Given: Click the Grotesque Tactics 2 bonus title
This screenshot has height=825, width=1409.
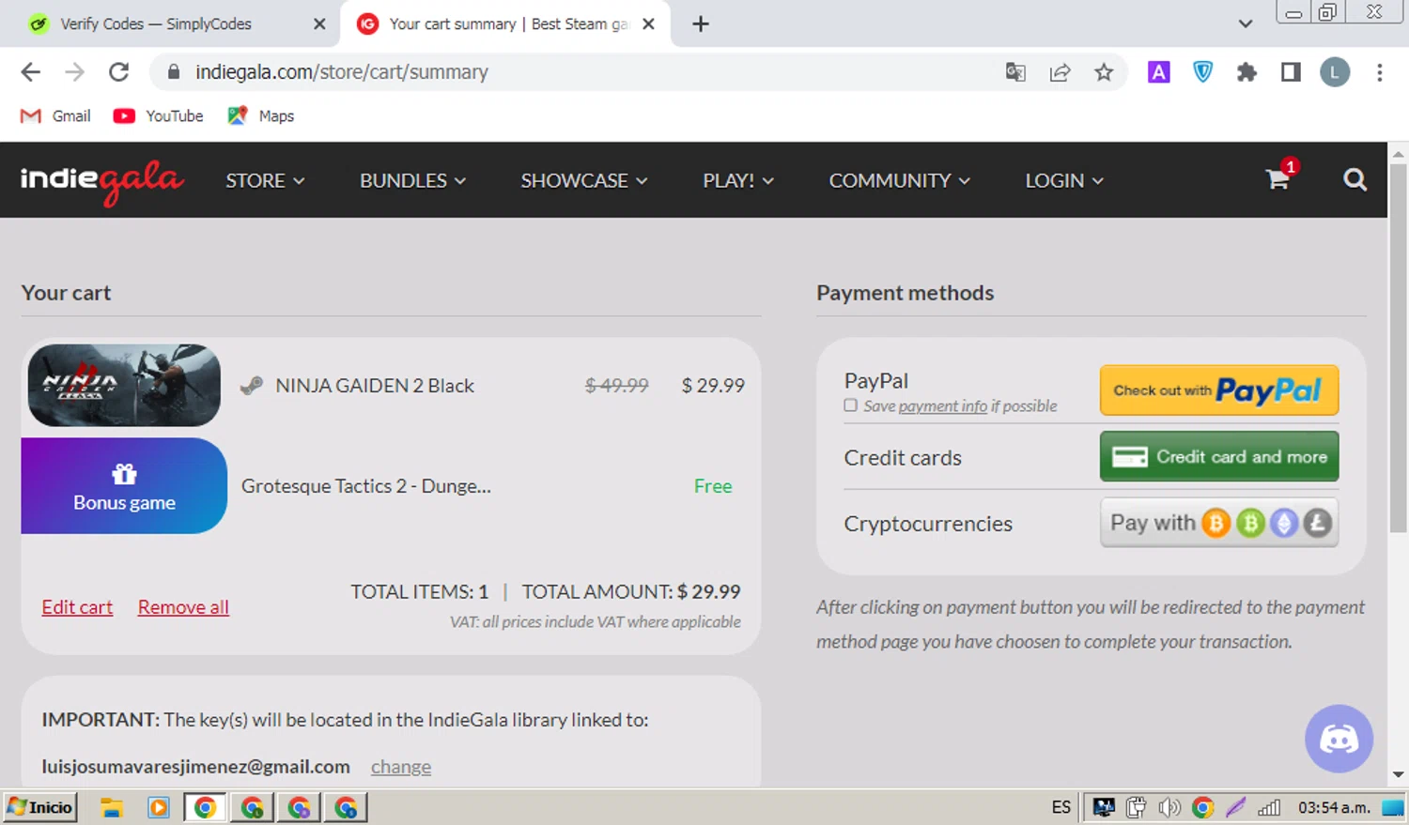Looking at the screenshot, I should click(366, 486).
